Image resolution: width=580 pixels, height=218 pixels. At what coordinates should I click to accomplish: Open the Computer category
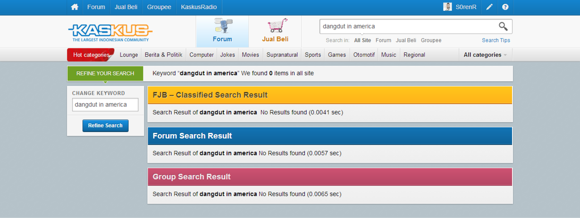point(202,55)
